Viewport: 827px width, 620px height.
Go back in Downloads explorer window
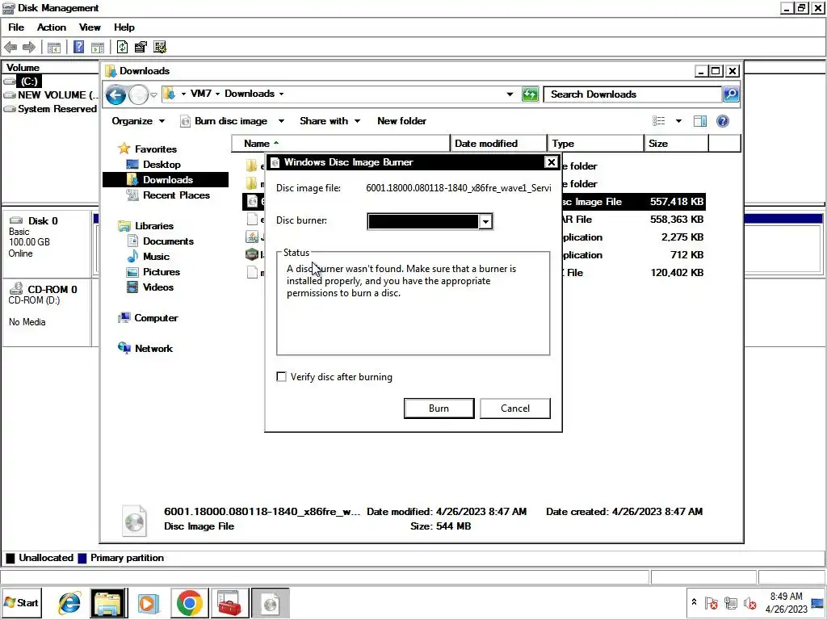(115, 95)
